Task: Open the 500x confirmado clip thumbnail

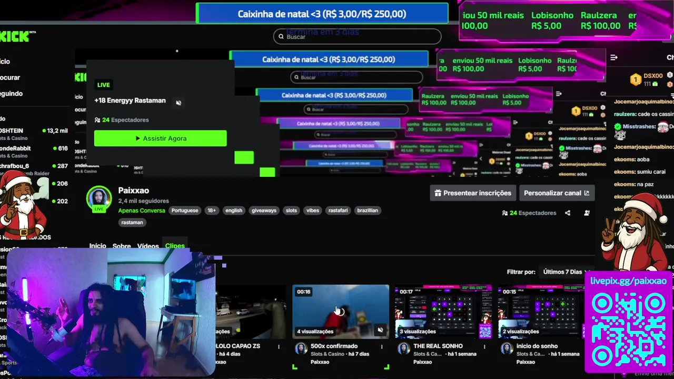Action: pos(341,312)
